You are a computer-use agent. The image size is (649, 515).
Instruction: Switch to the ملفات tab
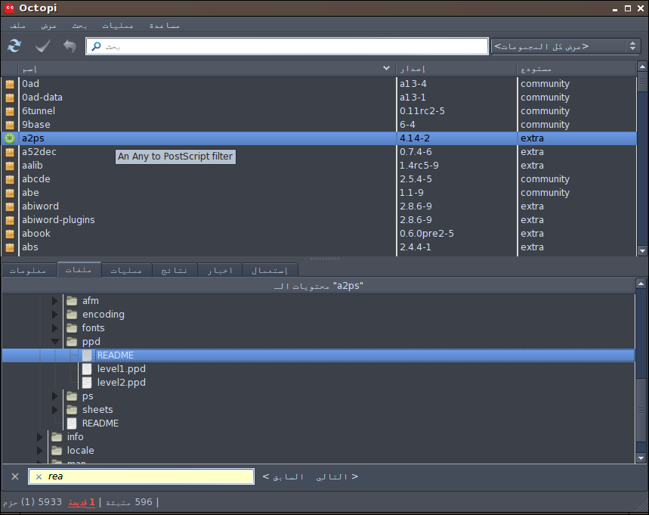[79, 270]
